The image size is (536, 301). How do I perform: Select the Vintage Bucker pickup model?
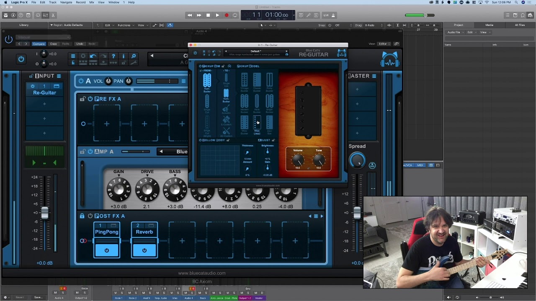(244, 82)
